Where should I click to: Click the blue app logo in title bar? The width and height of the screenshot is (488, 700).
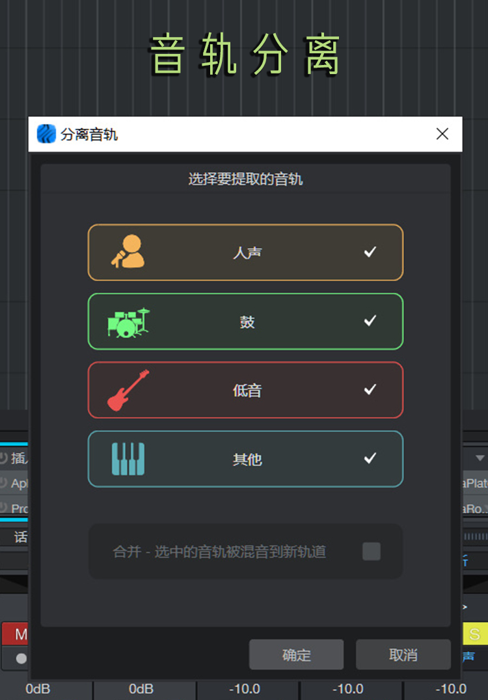[46, 135]
